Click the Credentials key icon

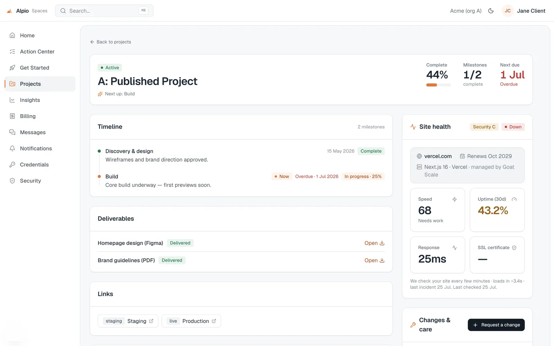click(x=12, y=164)
